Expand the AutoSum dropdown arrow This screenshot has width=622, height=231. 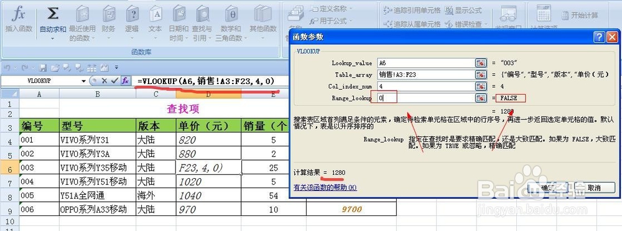tap(53, 39)
